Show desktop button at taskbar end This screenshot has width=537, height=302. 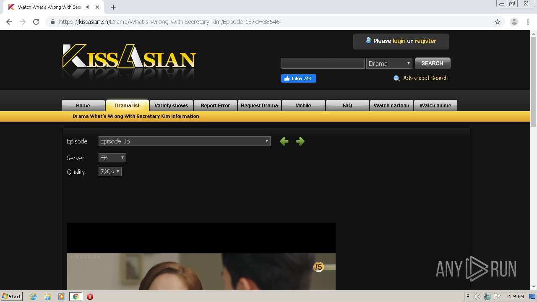(x=532, y=297)
